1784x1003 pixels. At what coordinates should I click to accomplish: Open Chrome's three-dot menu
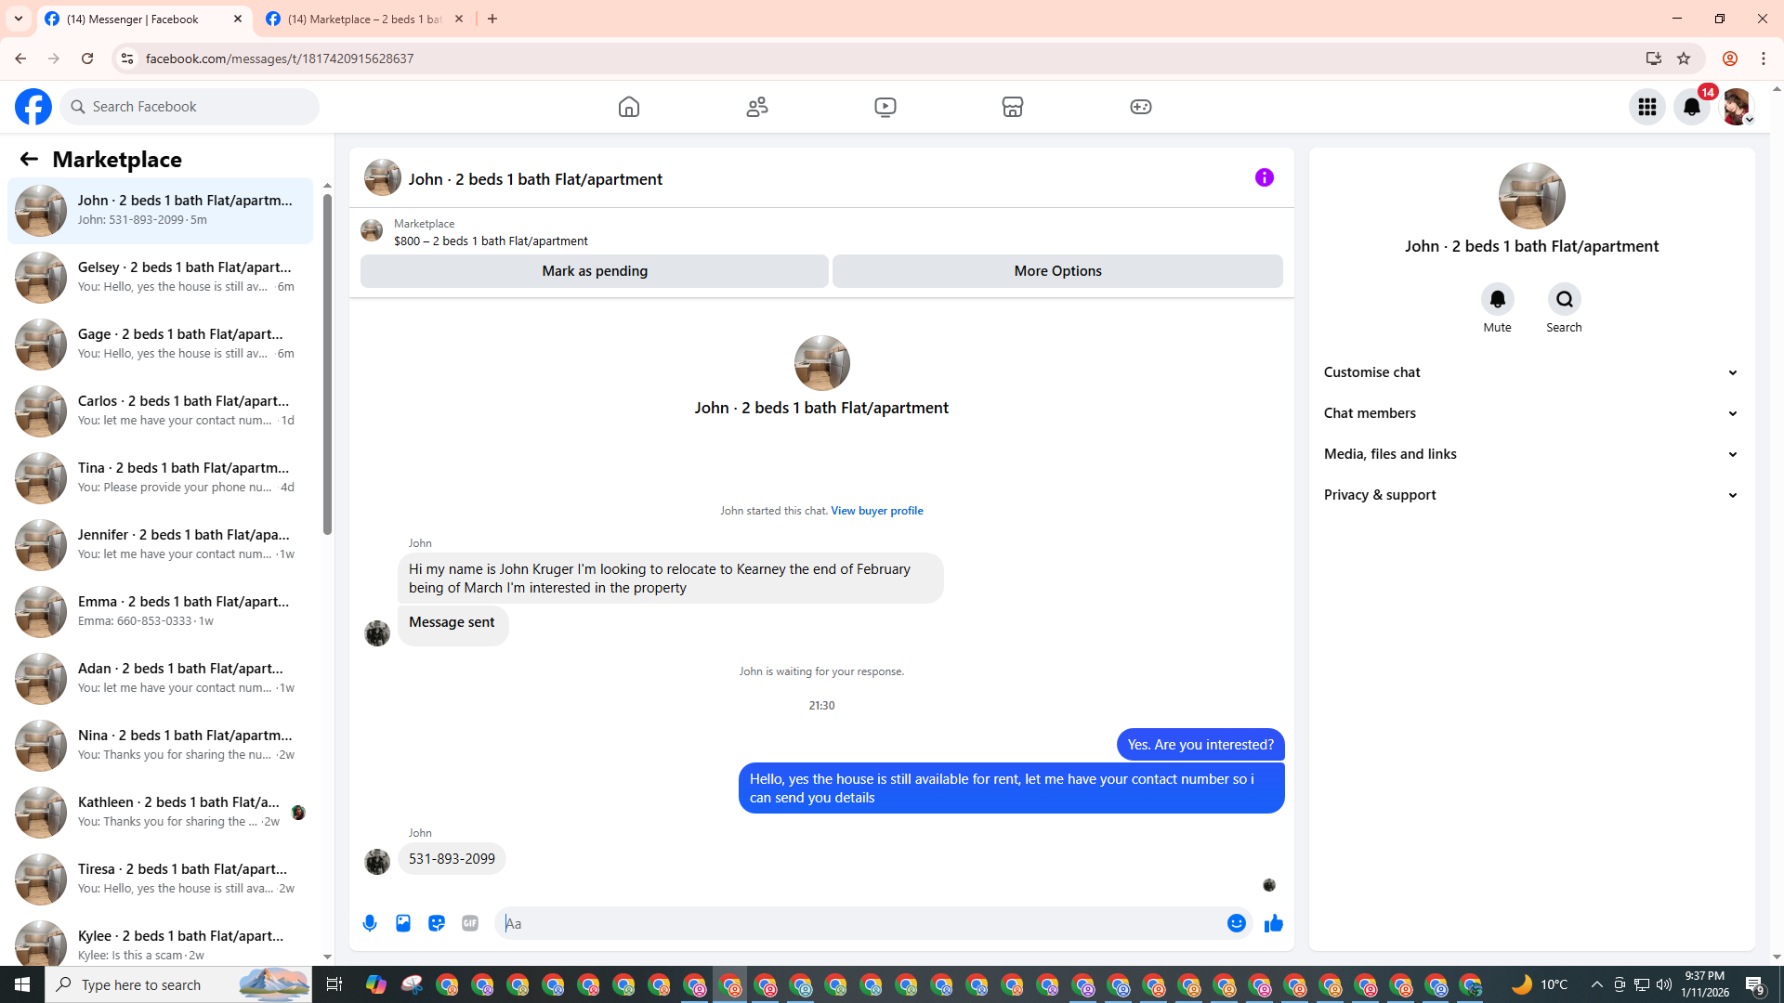(1764, 59)
